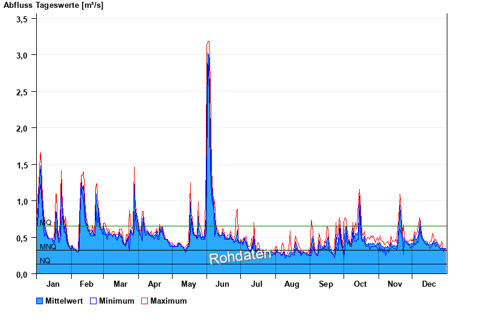The image size is (483, 332).
Task: Click the Minimum legend swatch box
Action: tap(93, 301)
